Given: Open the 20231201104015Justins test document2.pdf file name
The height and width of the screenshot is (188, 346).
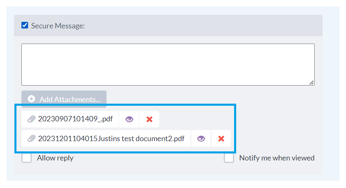Looking at the screenshot, I should point(111,139).
